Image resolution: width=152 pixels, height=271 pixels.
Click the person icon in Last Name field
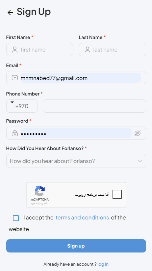88,50
